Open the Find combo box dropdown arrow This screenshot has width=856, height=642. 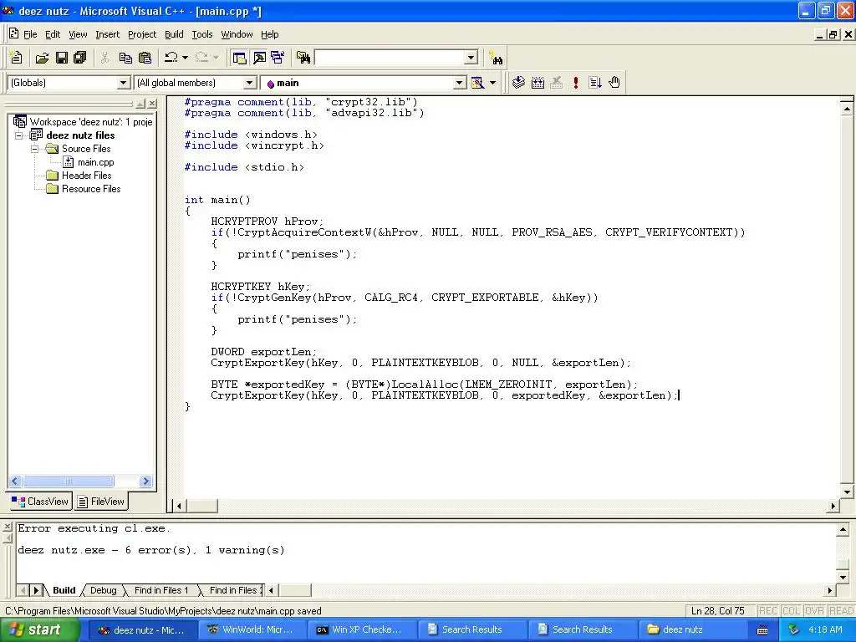(471, 58)
